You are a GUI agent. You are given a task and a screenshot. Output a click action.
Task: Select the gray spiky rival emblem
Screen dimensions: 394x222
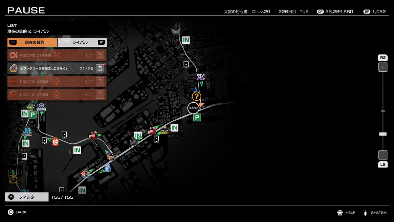[134, 142]
